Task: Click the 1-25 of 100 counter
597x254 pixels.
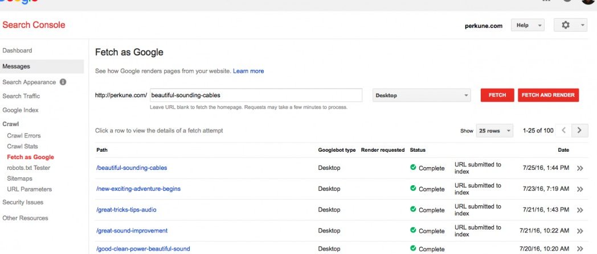Action: 538,131
